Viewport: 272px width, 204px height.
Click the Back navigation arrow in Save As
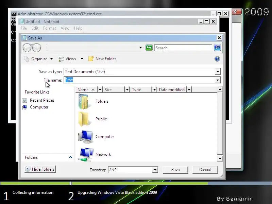coord(27,48)
